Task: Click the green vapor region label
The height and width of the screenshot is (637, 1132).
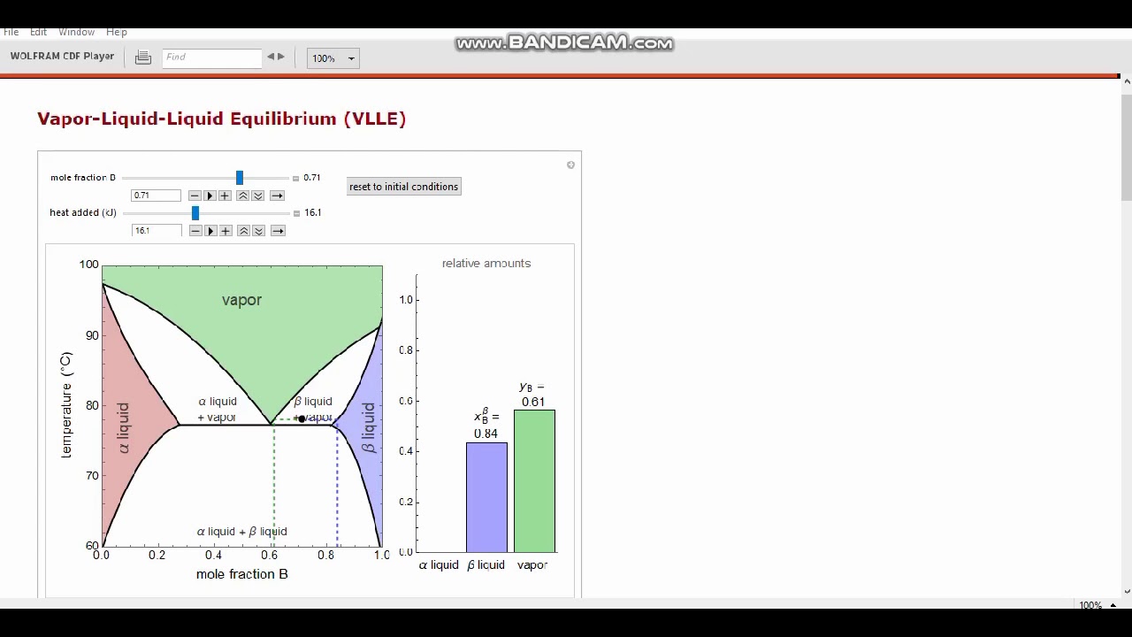Action: tap(241, 300)
